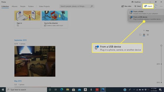
Task: Open File Explorer from the taskbar
Action: coord(68,89)
